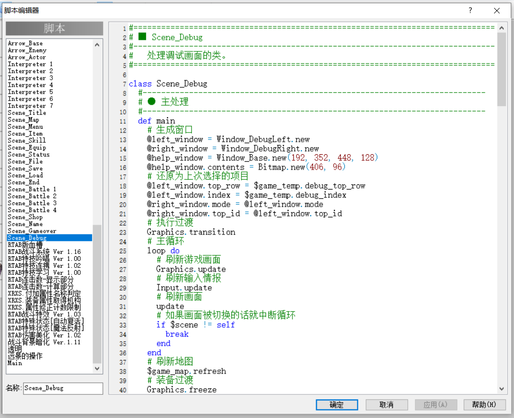Select Interpreter 4 script entry
Screen dimensions: 514x418
(x=30, y=85)
